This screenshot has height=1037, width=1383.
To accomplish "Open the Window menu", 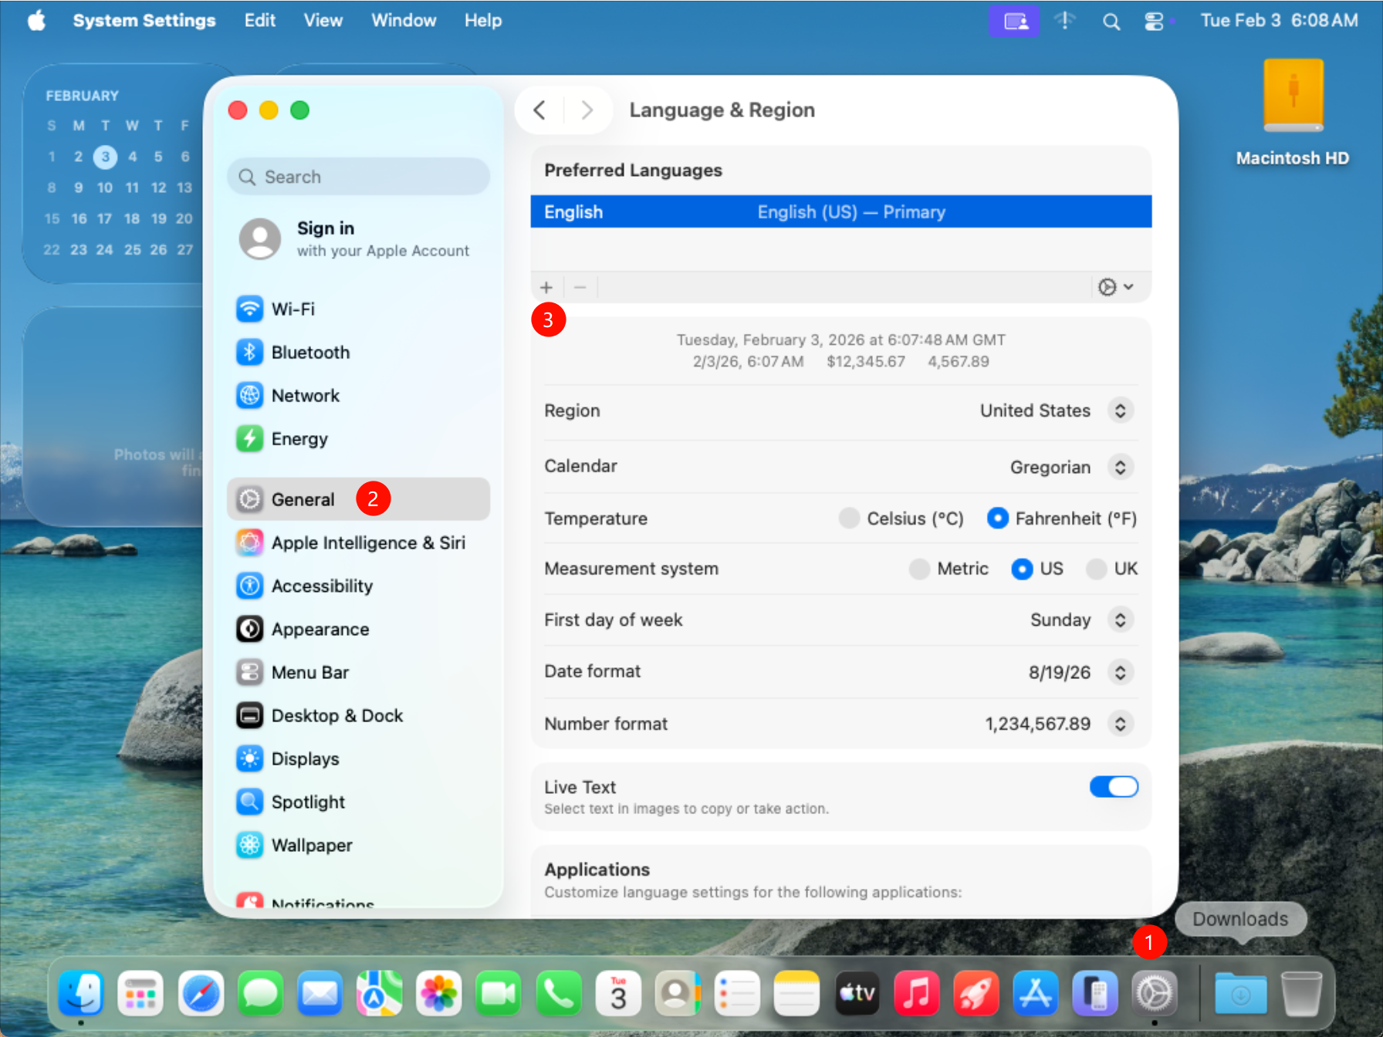I will tap(403, 21).
